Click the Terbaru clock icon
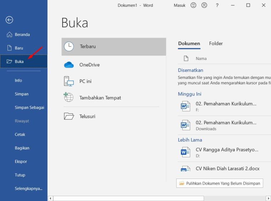This screenshot has height=201, width=271. [x=69, y=47]
